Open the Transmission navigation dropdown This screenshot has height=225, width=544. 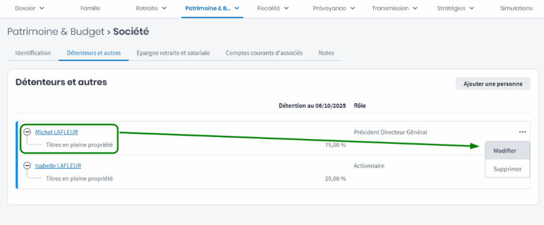[x=394, y=8]
